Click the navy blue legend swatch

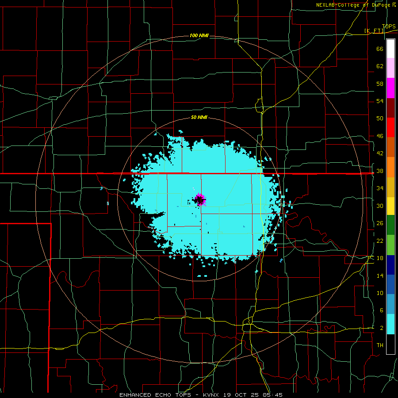click(390, 265)
